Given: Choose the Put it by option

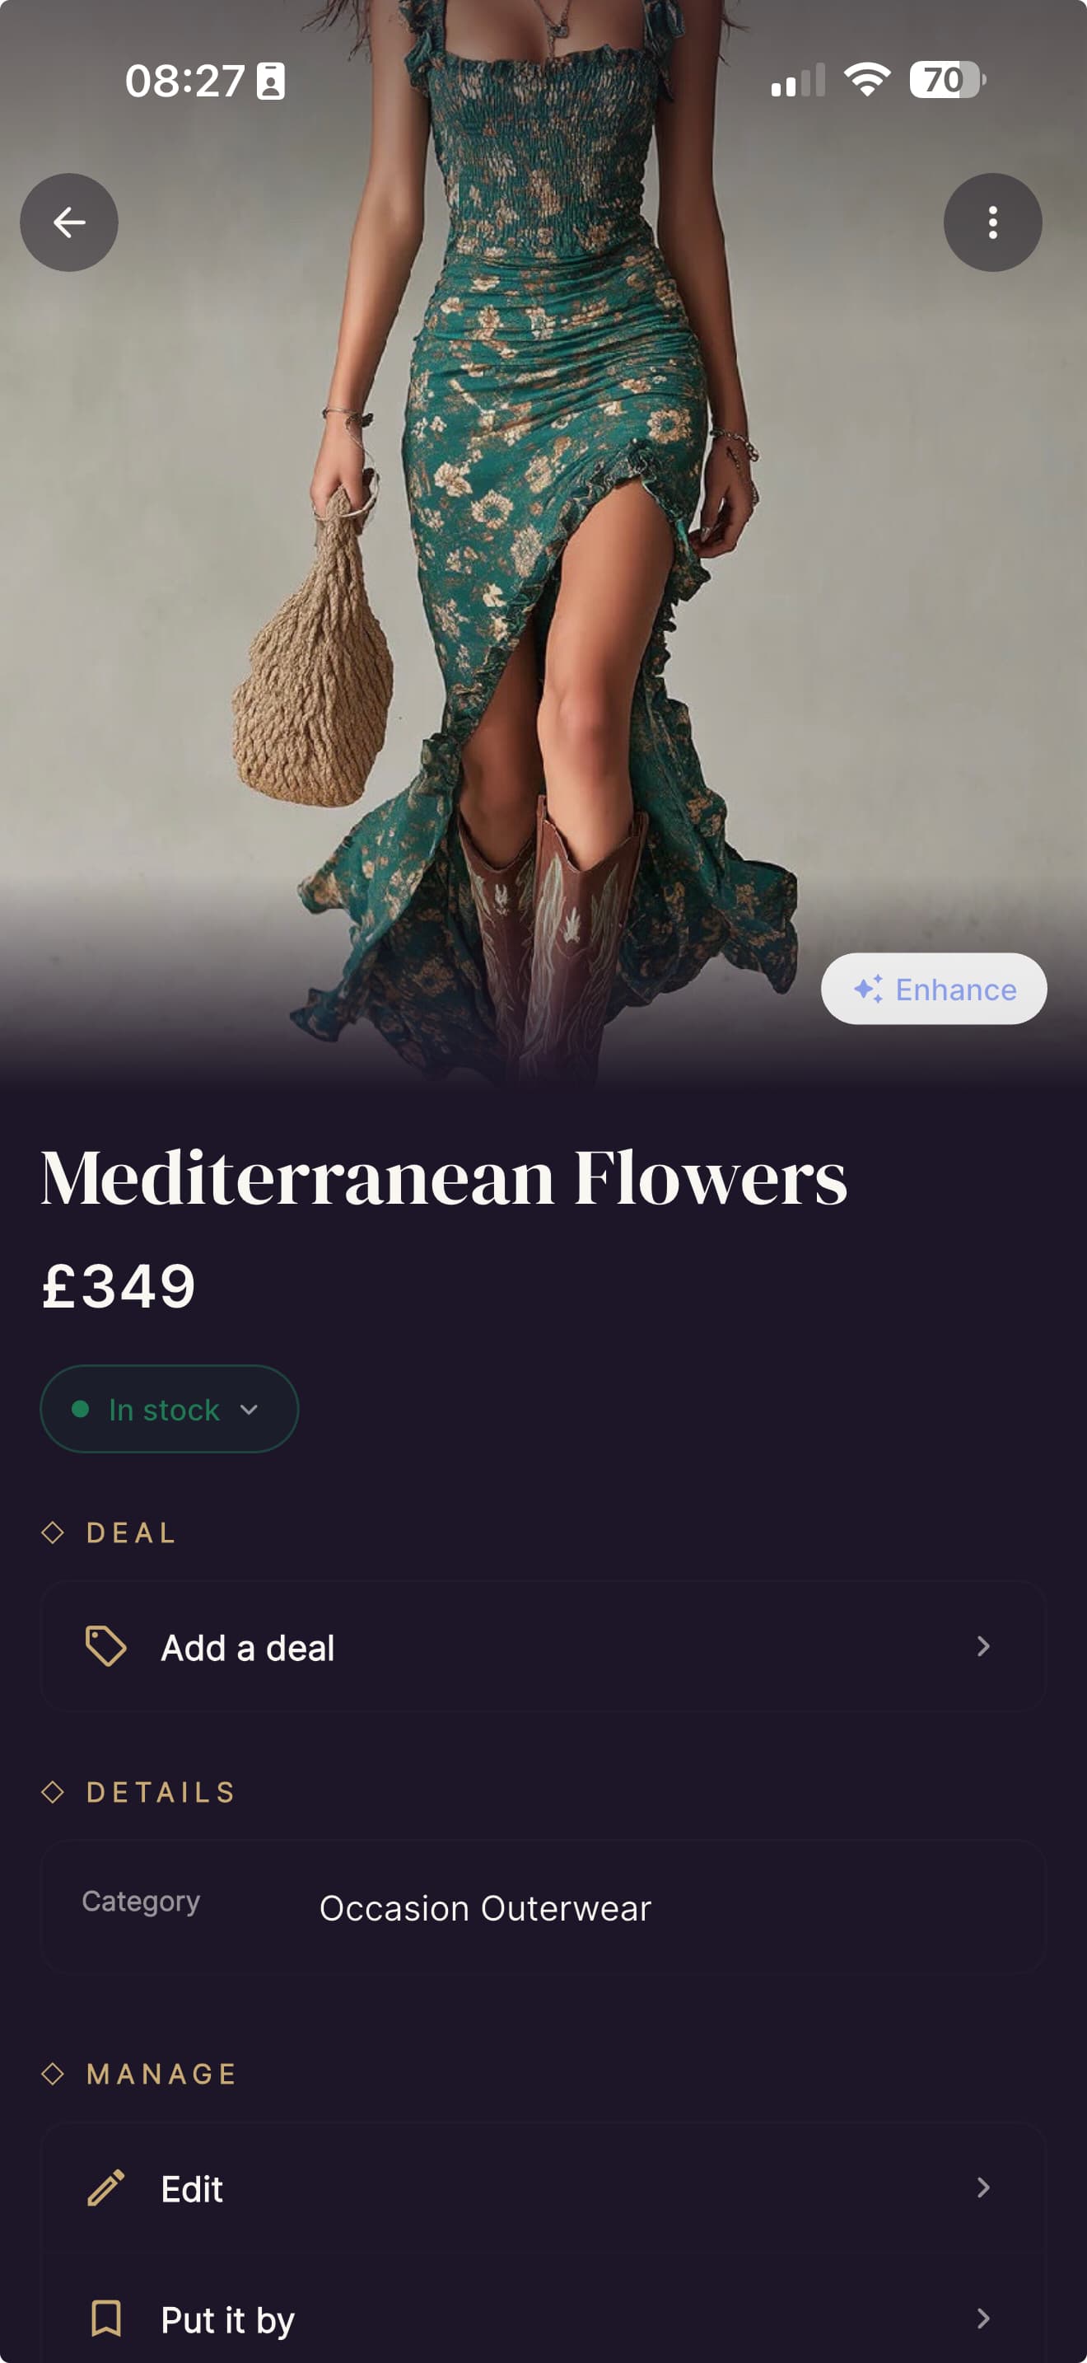Looking at the screenshot, I should coord(543,2318).
